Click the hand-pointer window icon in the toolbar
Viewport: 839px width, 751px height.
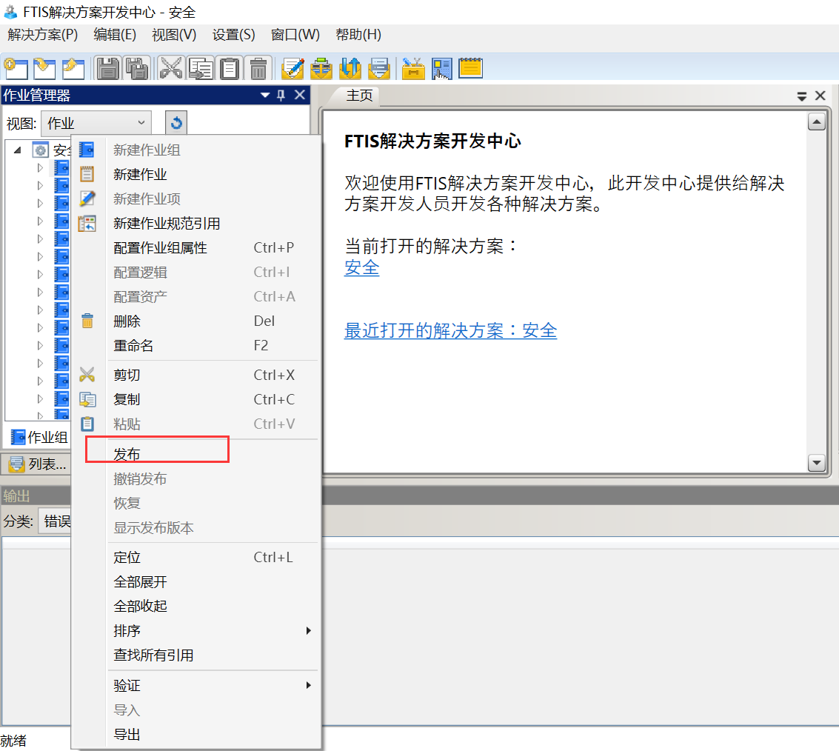pos(442,68)
